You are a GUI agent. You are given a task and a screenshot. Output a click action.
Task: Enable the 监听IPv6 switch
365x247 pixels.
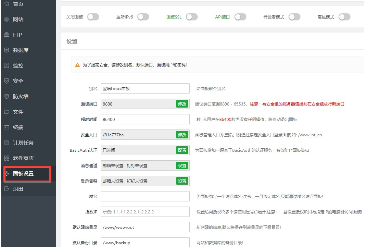click(x=143, y=17)
